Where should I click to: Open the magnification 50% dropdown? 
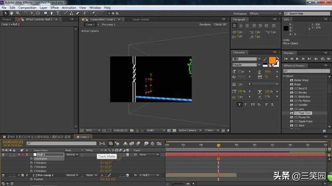pyautogui.click(x=93, y=131)
